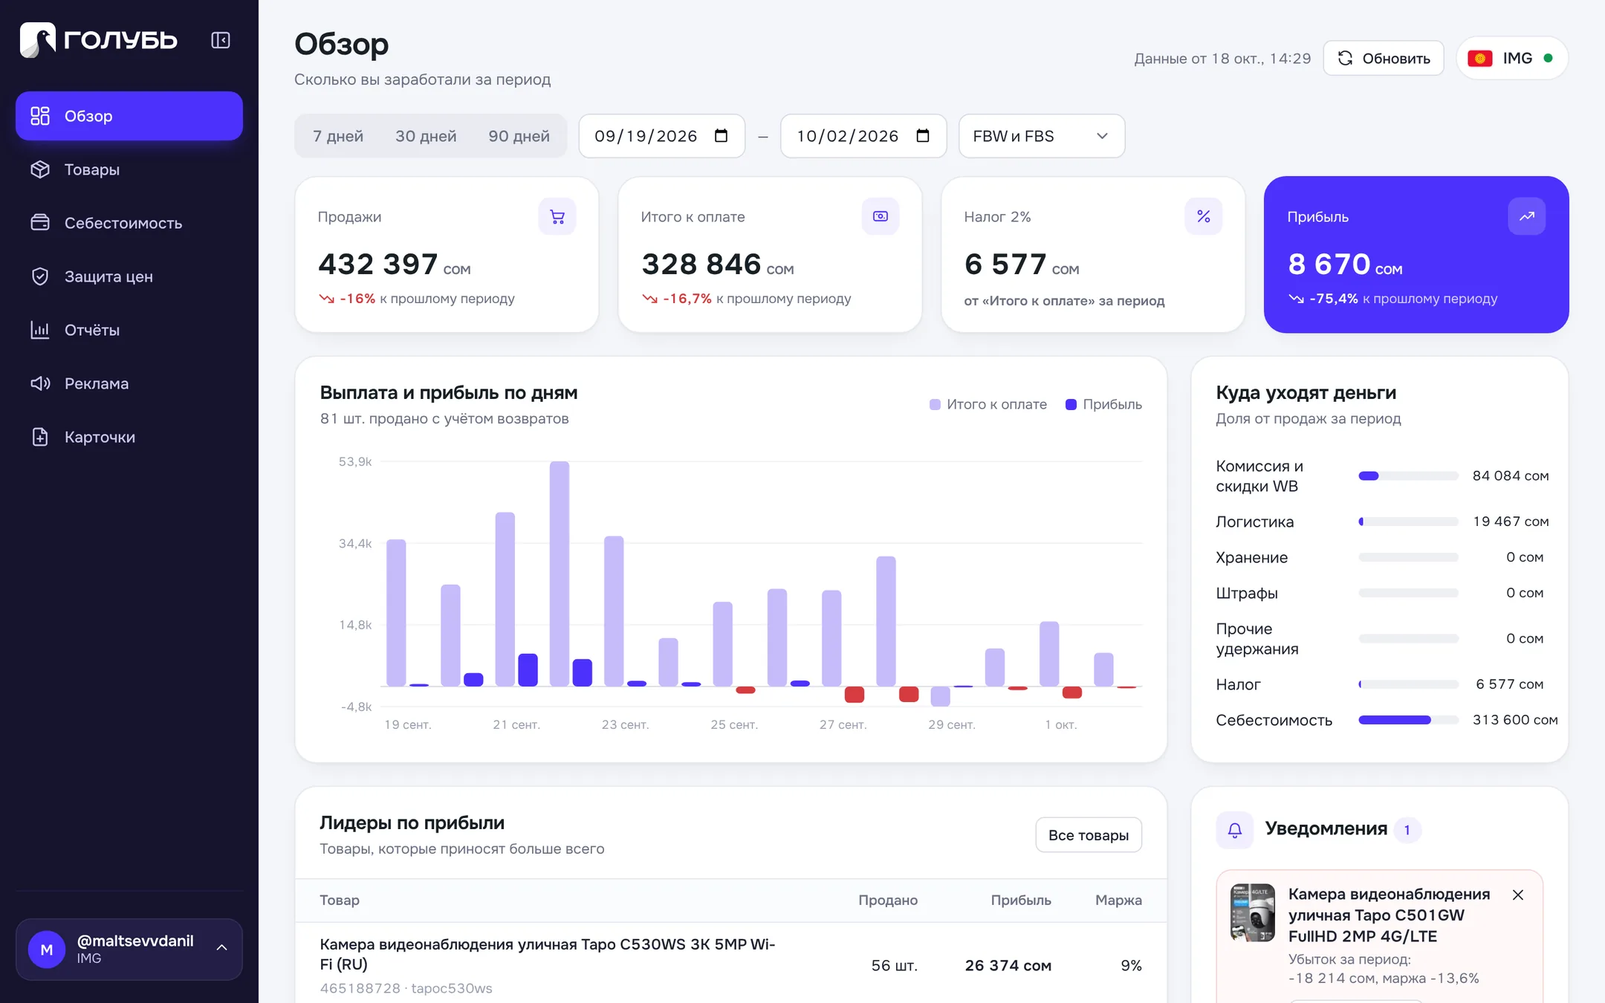Click the Реклама megaphone icon
Viewport: 1605px width, 1003px height.
point(40,383)
